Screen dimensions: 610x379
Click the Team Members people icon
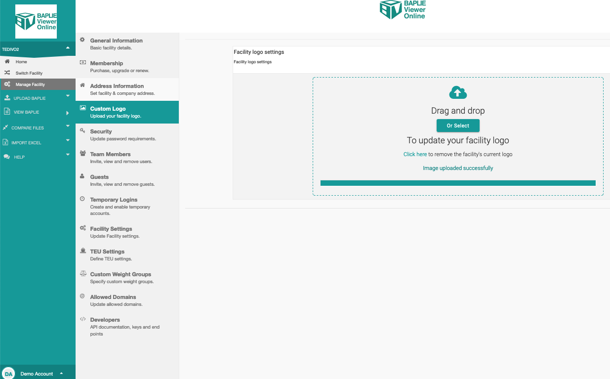[82, 154]
